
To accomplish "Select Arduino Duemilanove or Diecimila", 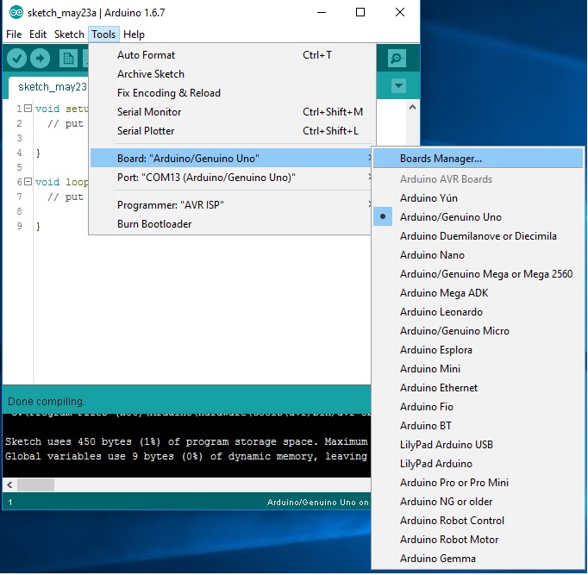I will click(x=479, y=236).
